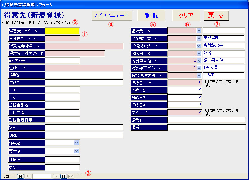Screen dimensions: 249x180
Task: Click the yellow 得意先コード input field
Action: pyautogui.click(x=62, y=31)
